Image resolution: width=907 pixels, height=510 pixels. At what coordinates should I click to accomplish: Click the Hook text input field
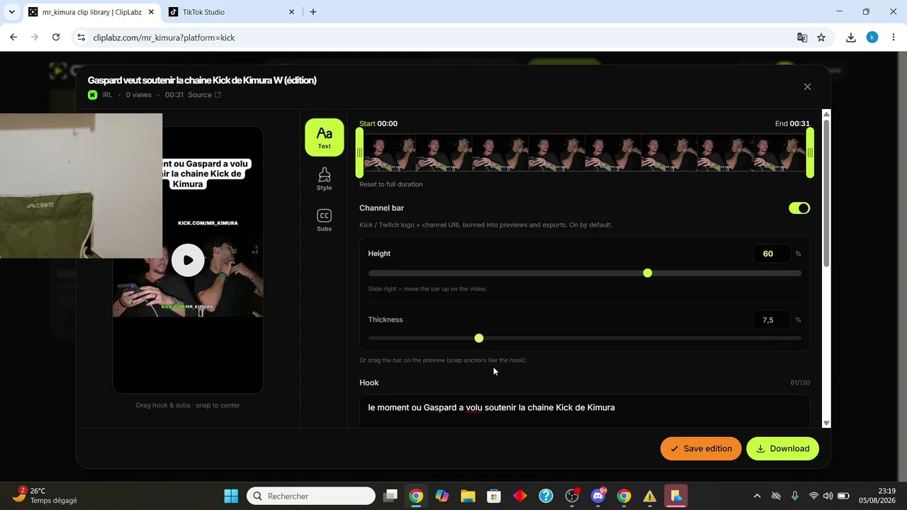click(585, 412)
